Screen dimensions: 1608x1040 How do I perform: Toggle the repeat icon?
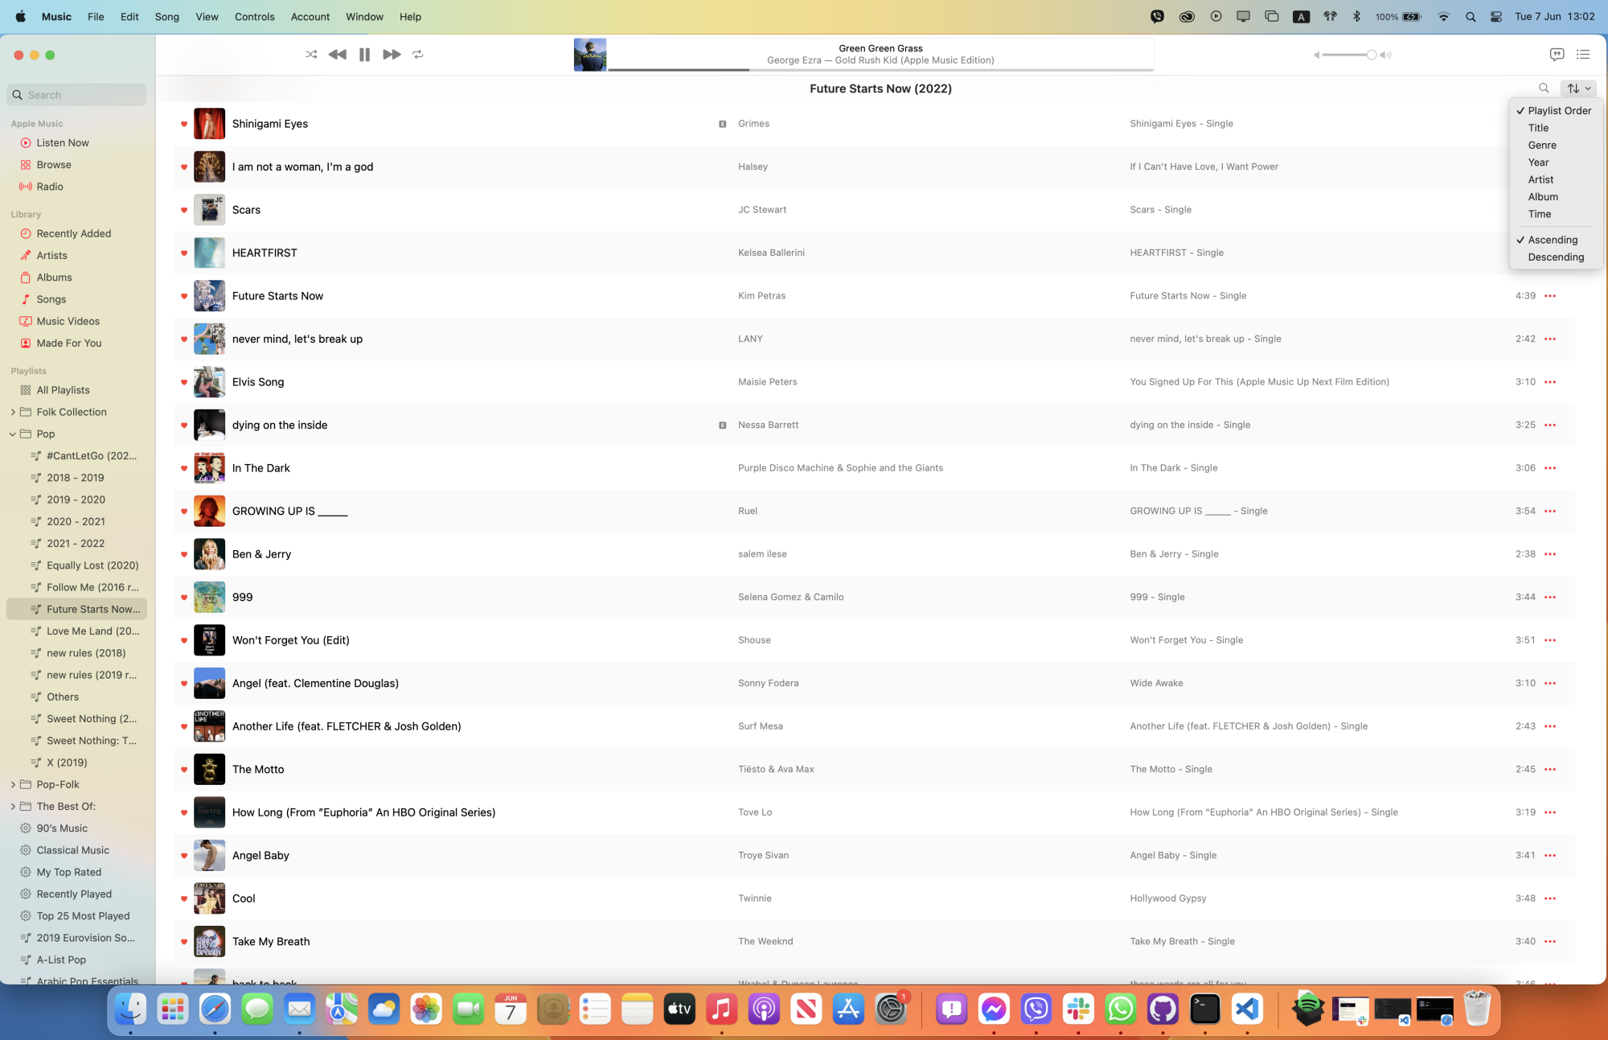[418, 55]
